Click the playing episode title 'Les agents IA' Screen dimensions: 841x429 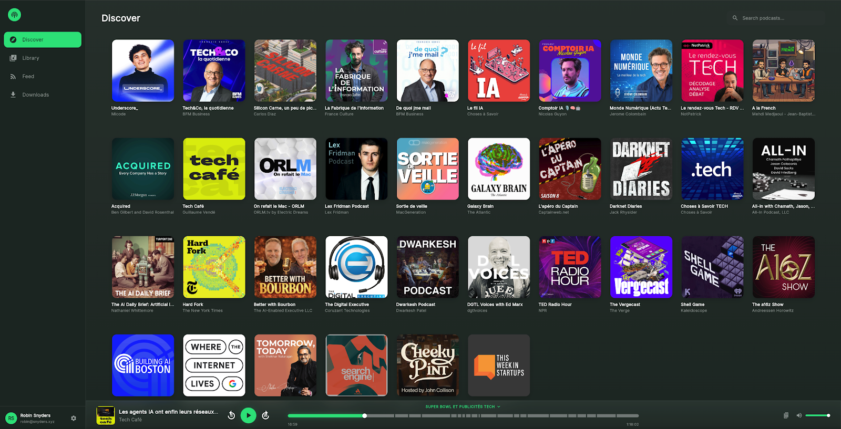(x=168, y=412)
